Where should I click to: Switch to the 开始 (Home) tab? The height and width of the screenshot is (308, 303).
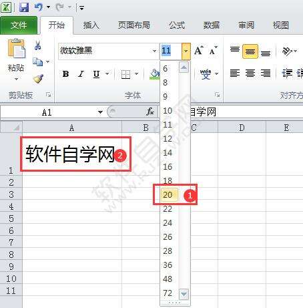[57, 25]
